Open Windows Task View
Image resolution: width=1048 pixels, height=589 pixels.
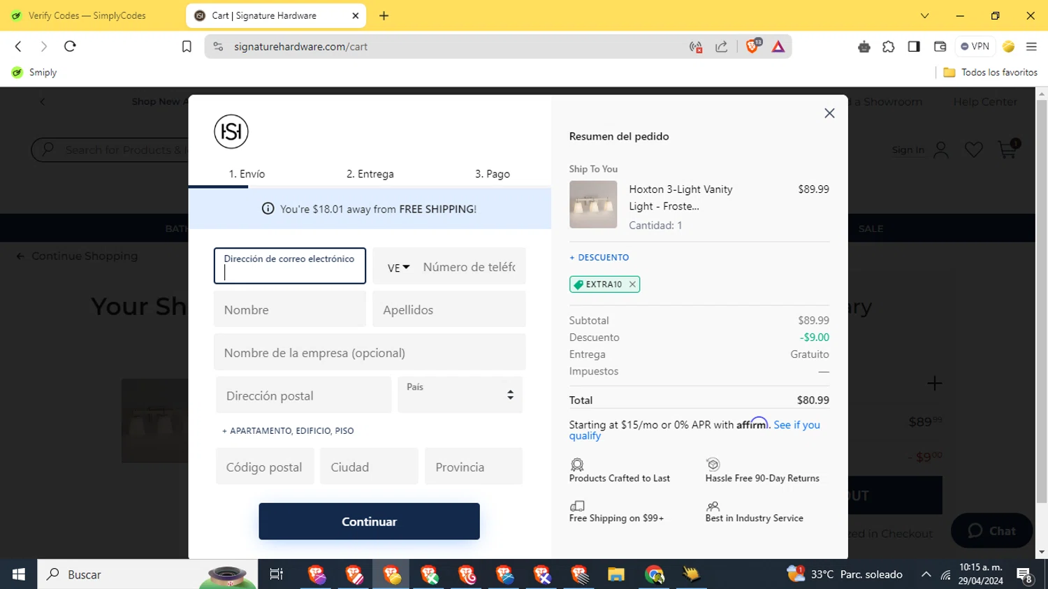pos(277,574)
